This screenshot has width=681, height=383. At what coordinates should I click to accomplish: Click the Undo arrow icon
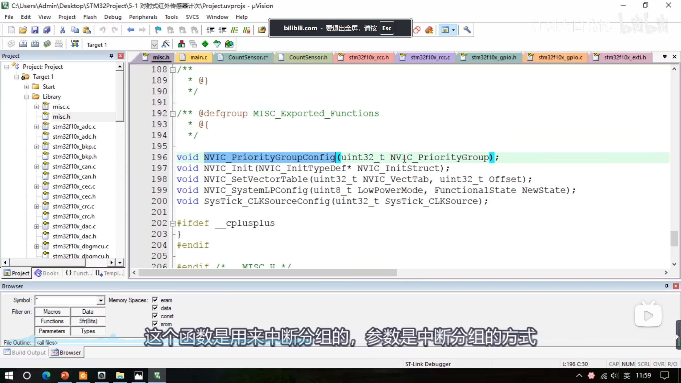tap(102, 30)
